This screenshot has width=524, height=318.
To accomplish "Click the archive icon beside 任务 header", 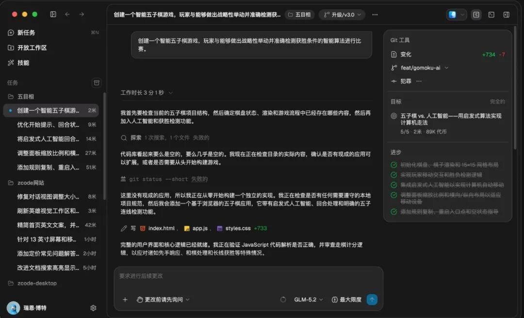I will 96,83.
